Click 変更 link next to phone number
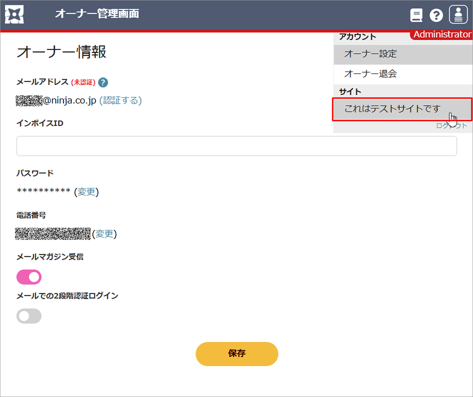Screen dimensions: 473x397 104,234
